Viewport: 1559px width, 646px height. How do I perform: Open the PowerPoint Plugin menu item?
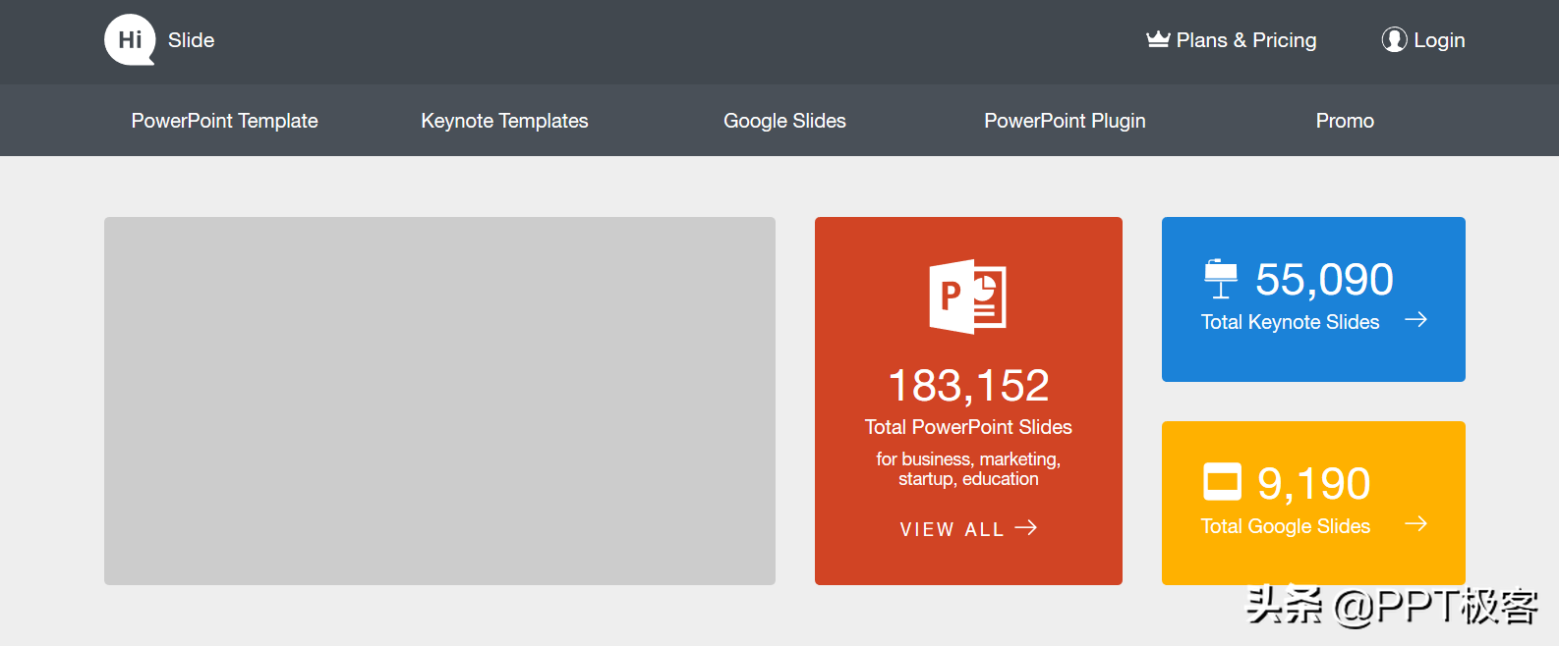tap(1065, 121)
